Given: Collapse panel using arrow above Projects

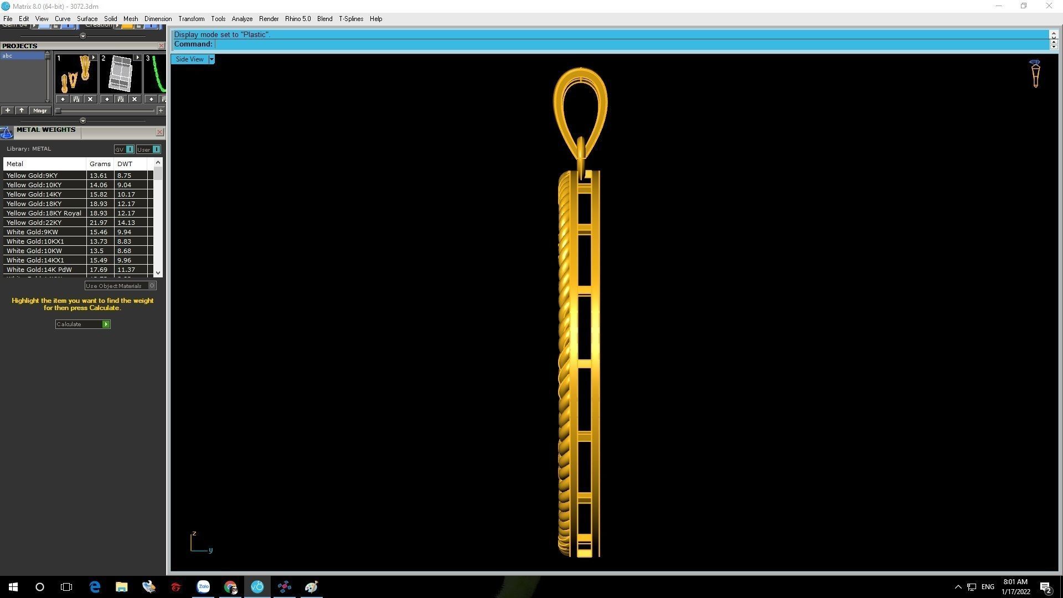Looking at the screenshot, I should pyautogui.click(x=83, y=36).
